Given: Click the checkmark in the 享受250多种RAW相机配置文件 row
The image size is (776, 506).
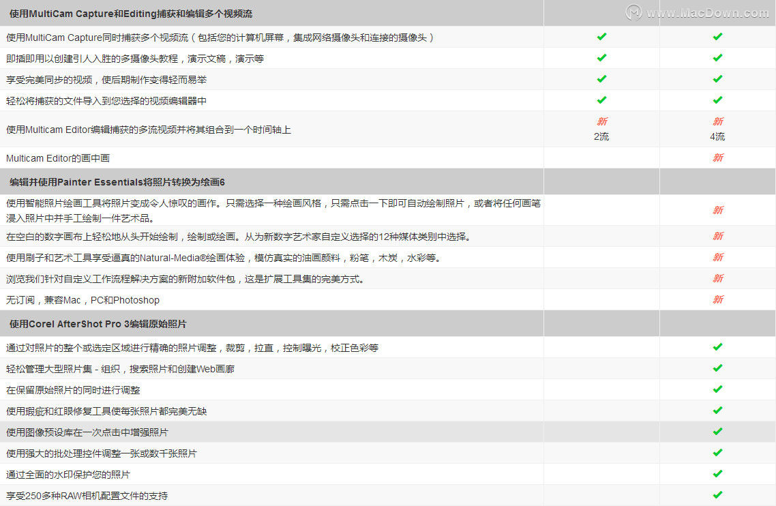Looking at the screenshot, I should (x=717, y=495).
